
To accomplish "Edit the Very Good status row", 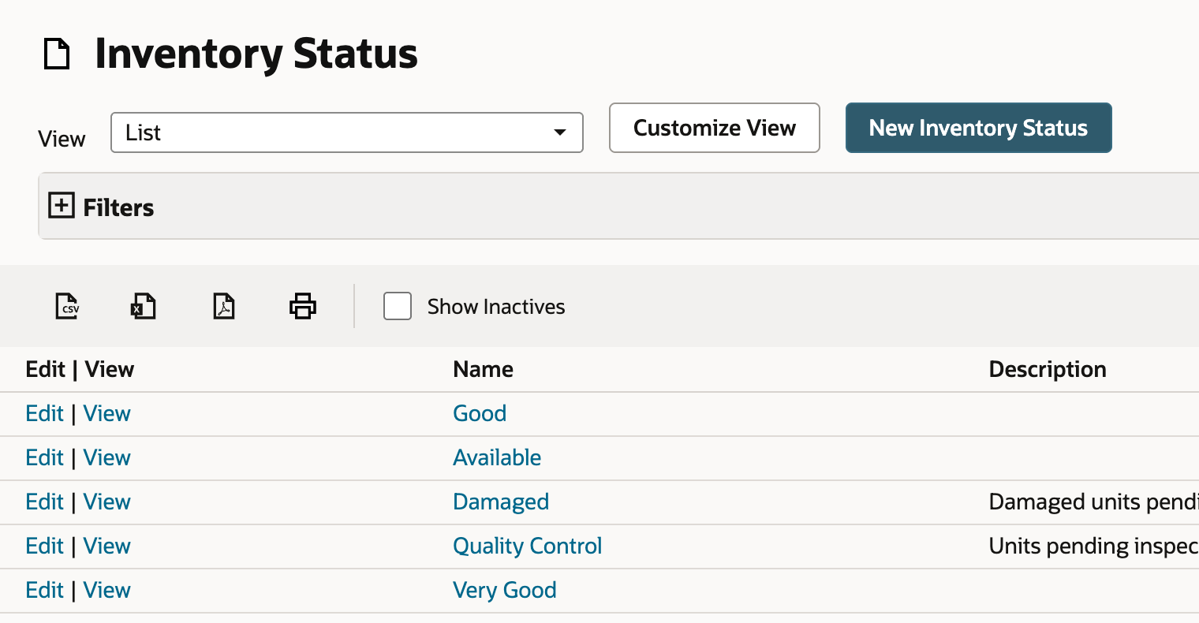I will (x=44, y=590).
